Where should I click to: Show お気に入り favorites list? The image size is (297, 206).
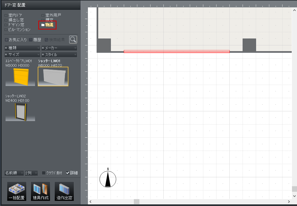pos(16,40)
